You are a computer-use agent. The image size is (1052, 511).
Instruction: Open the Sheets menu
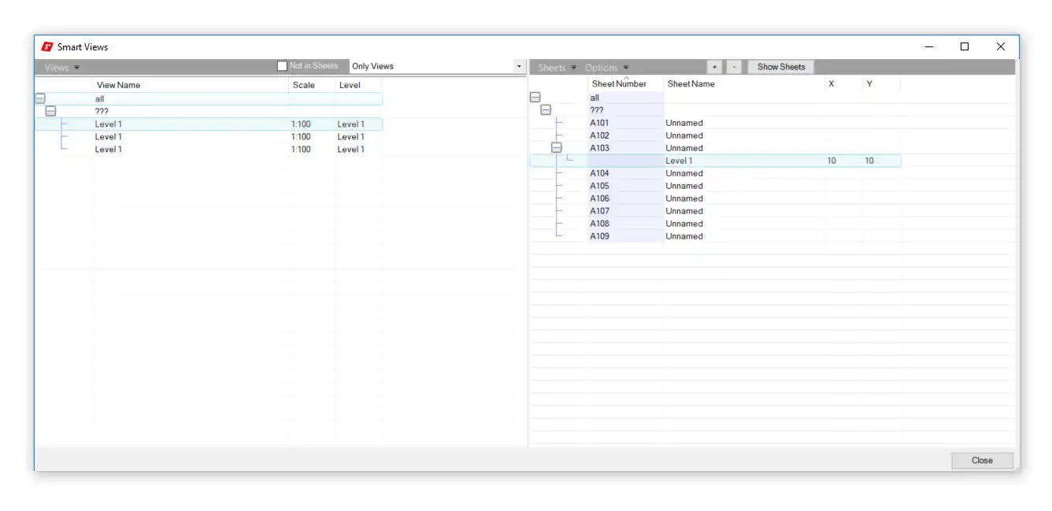pos(557,68)
